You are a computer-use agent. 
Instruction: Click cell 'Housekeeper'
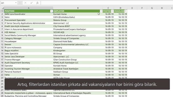pos(29,41)
